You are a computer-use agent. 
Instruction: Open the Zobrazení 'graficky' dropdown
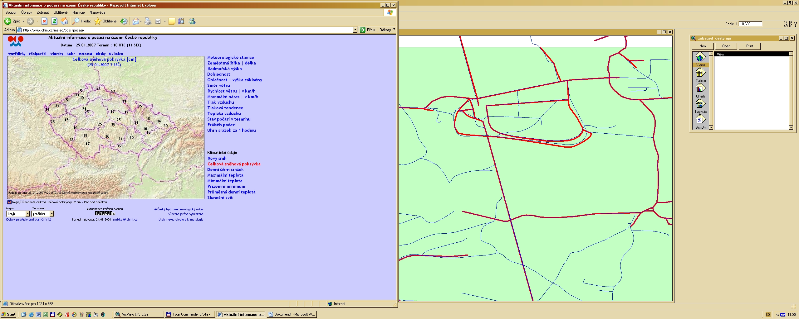click(x=51, y=214)
